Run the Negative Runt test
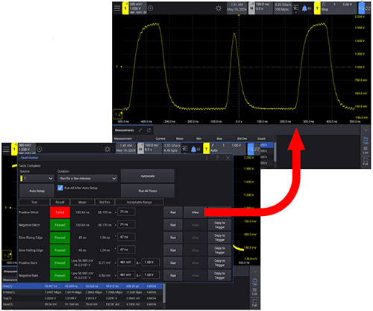 pos(173,276)
